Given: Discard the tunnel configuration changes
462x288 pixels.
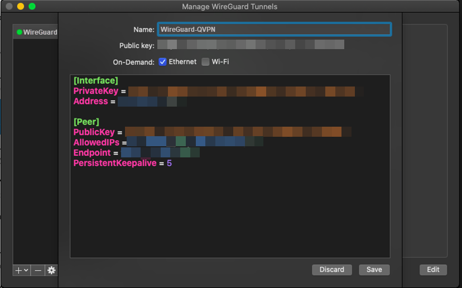Looking at the screenshot, I should coord(332,270).
